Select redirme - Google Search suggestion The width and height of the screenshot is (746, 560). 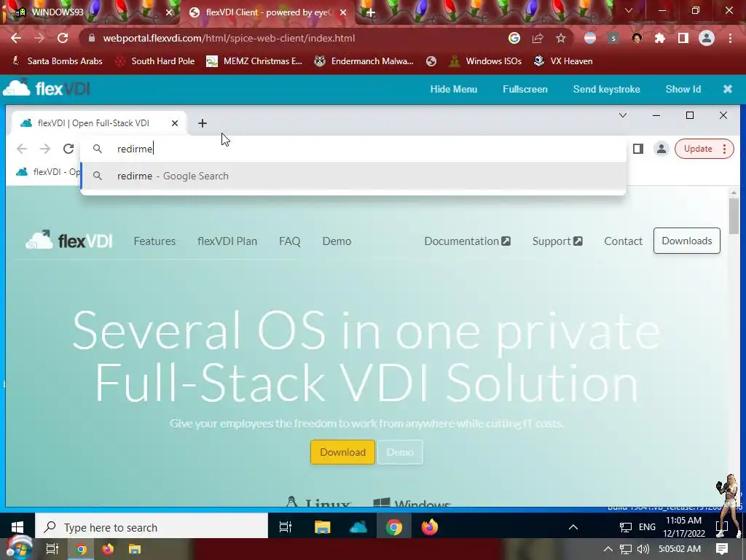pyautogui.click(x=353, y=176)
